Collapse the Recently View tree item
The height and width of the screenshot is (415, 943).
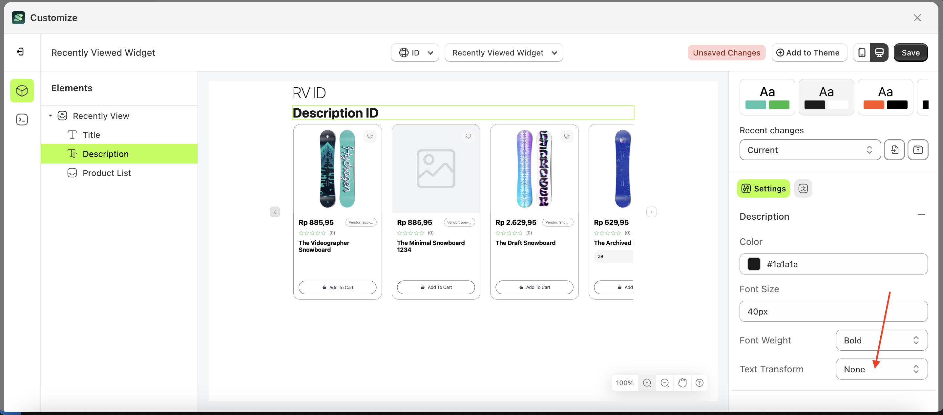point(50,115)
